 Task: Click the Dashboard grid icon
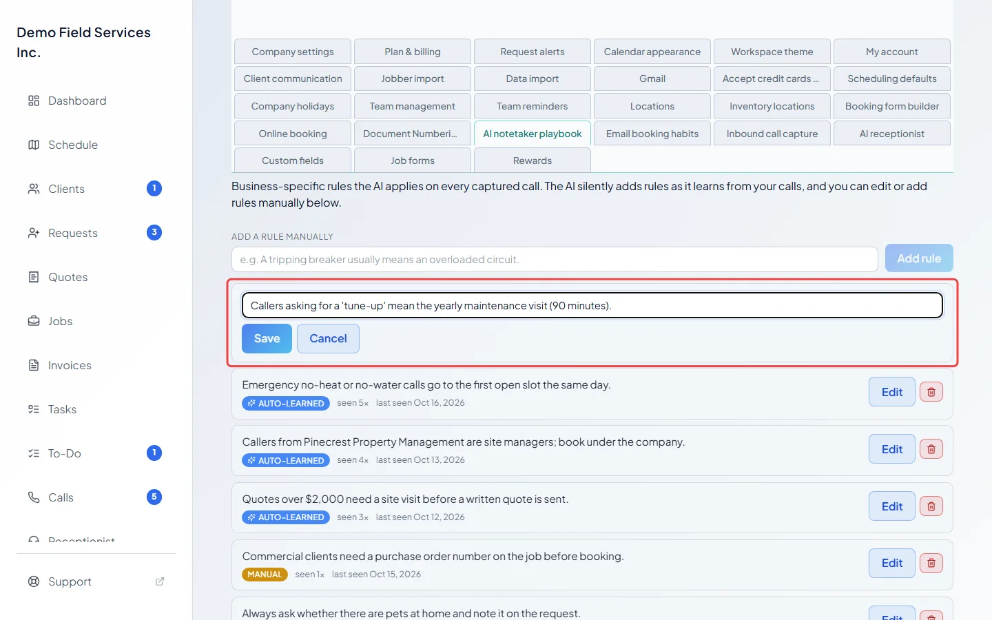coord(34,101)
